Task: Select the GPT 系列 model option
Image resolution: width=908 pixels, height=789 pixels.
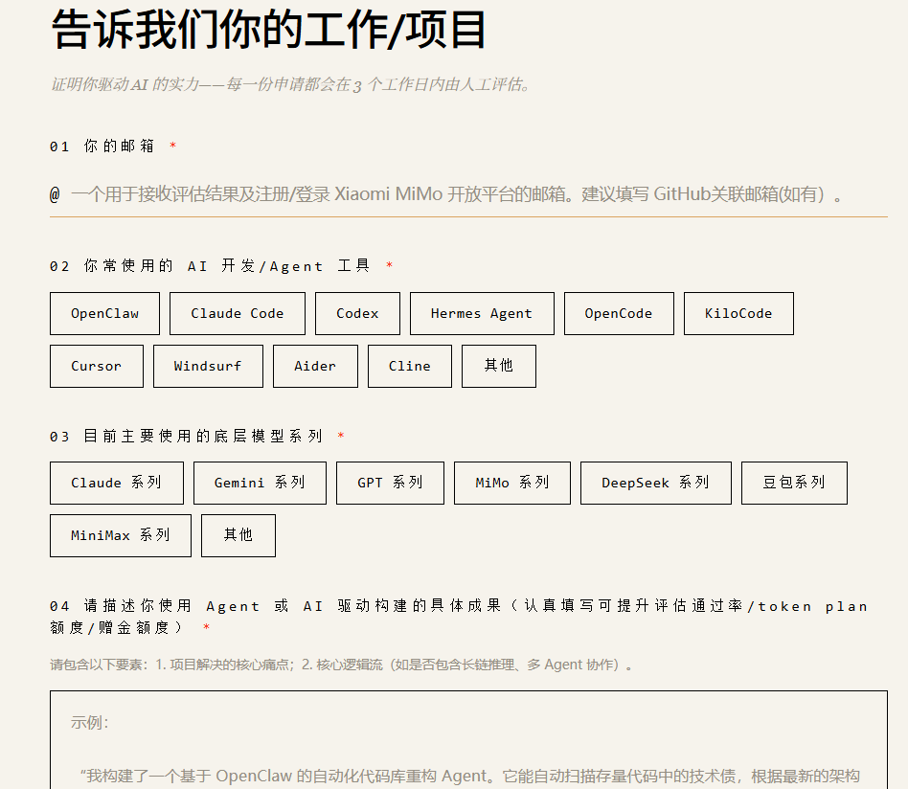Action: pyautogui.click(x=390, y=484)
